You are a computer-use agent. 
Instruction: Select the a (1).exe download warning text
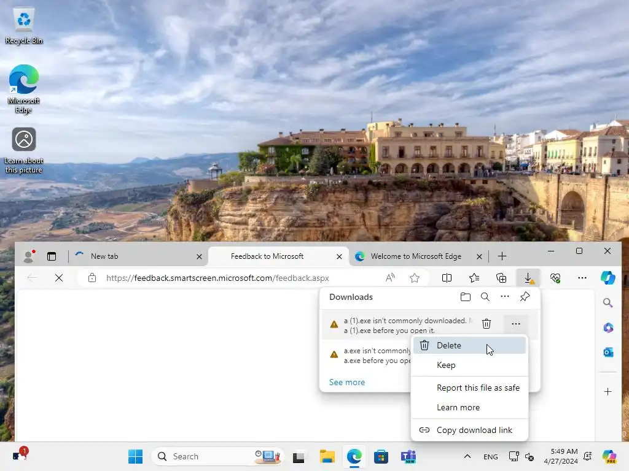click(x=408, y=326)
